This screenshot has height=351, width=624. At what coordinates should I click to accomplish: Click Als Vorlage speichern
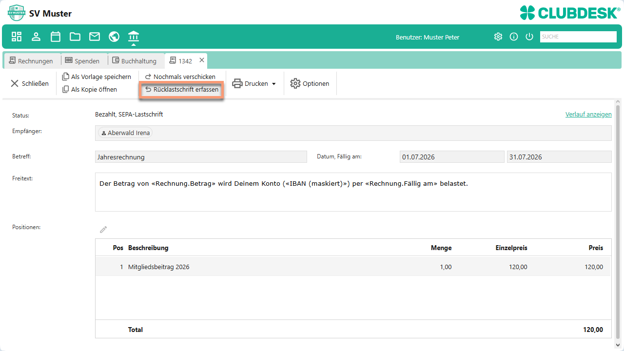(97, 77)
